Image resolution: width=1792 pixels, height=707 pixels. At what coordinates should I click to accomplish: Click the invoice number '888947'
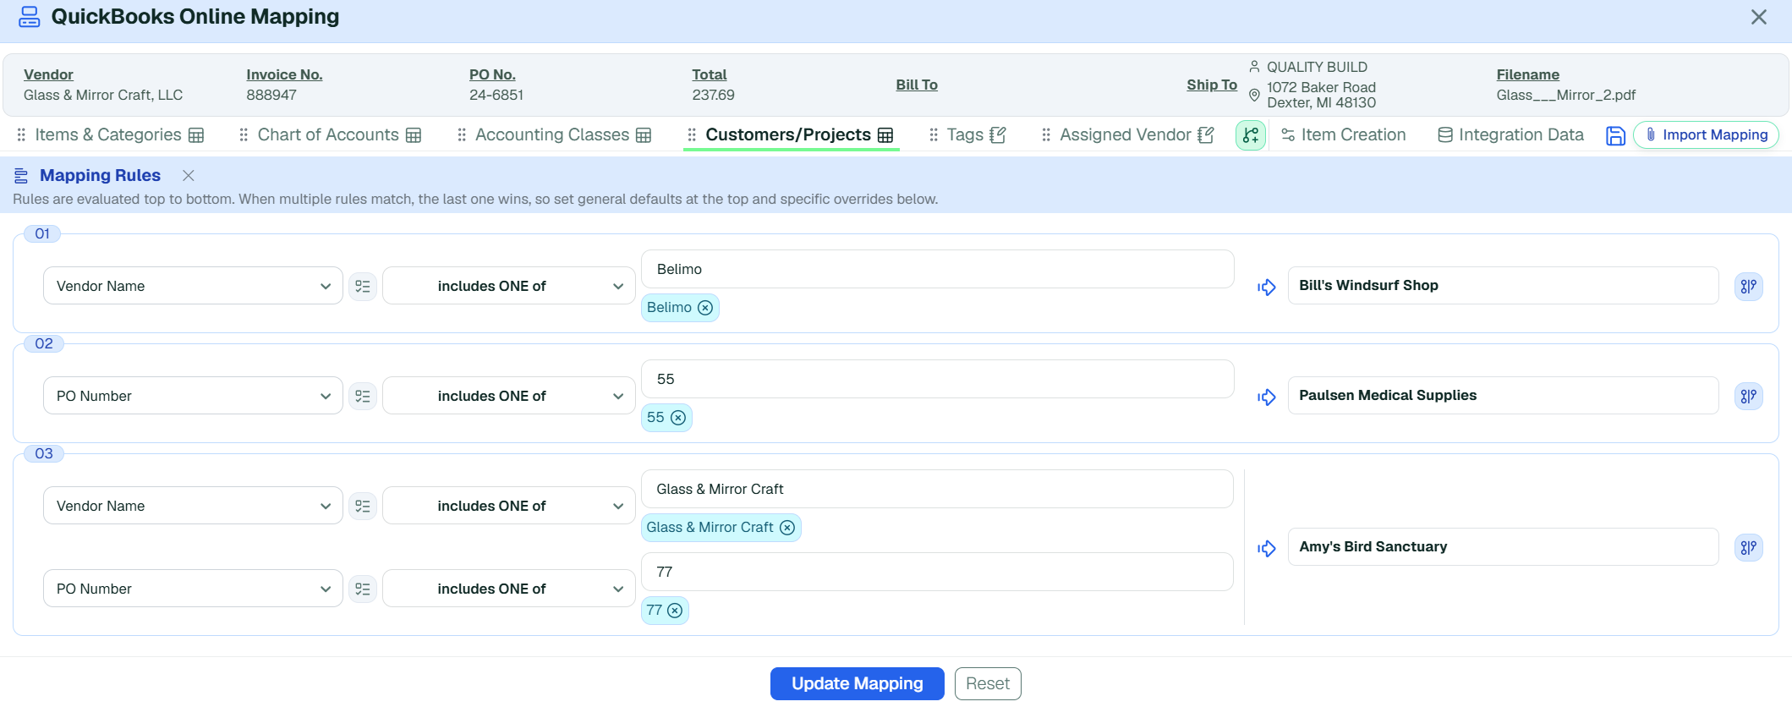point(271,95)
